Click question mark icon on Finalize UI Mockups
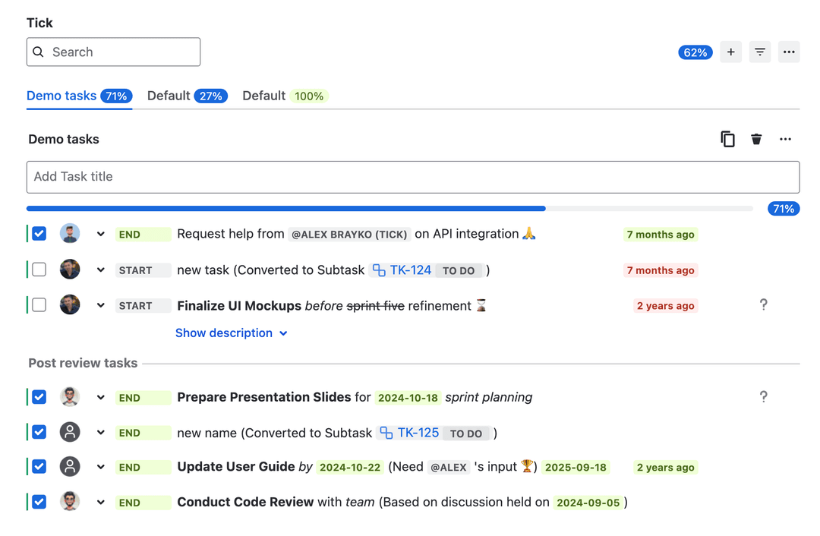 763,305
